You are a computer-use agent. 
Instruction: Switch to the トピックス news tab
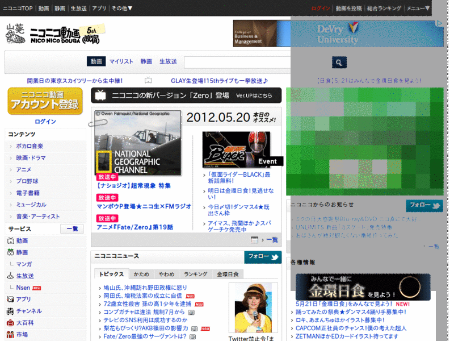click(111, 274)
